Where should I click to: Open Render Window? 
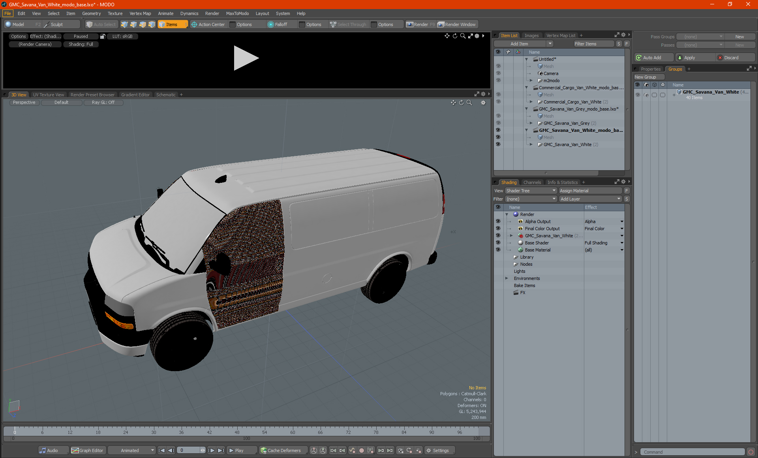pos(457,24)
